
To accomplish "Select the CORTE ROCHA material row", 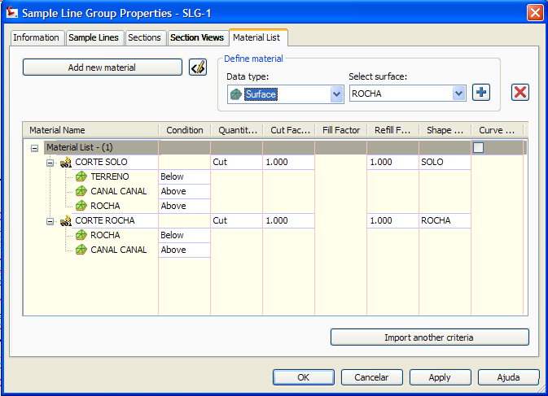I will pyautogui.click(x=105, y=221).
